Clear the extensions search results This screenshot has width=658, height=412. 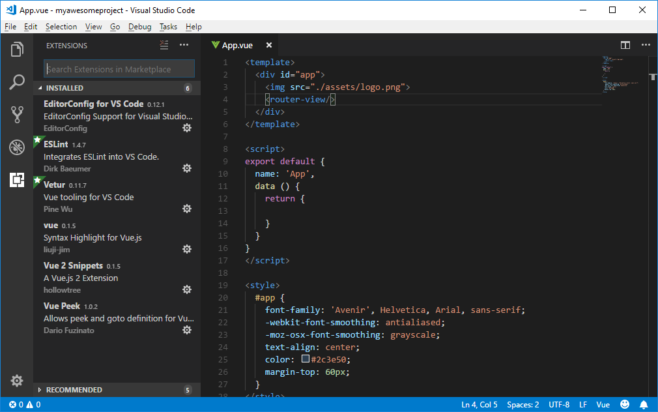164,45
